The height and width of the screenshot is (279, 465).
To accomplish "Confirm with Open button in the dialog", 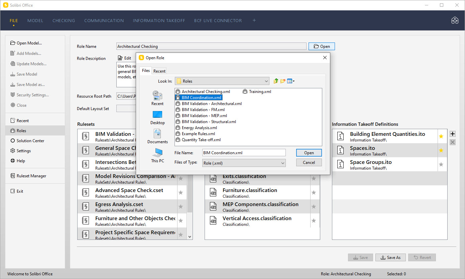I will [x=309, y=153].
